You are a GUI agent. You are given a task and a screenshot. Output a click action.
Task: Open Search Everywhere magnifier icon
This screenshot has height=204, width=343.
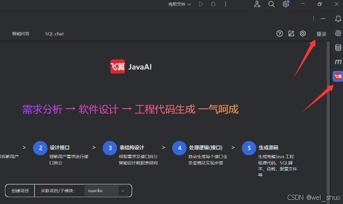point(271,4)
